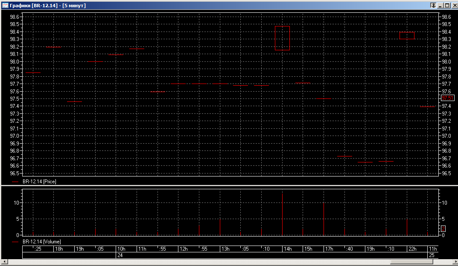Image resolution: width=458 pixels, height=266 pixels.
Task: Click the large hollow candle near 14h
Action: point(282,38)
